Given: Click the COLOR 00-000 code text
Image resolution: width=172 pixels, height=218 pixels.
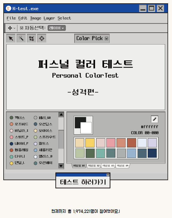Looking at the screenshot, I should (145, 133).
